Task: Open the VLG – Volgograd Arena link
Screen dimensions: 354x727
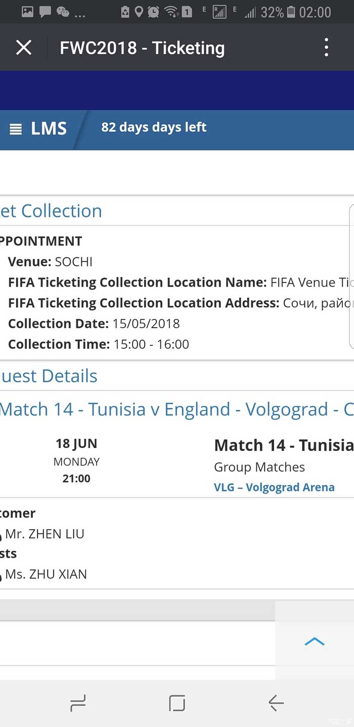Action: pyautogui.click(x=274, y=487)
